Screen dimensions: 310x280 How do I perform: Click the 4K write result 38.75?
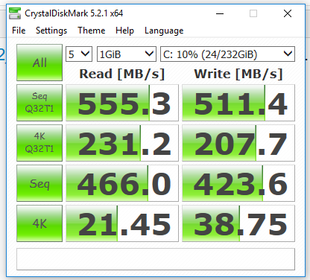pyautogui.click(x=238, y=223)
